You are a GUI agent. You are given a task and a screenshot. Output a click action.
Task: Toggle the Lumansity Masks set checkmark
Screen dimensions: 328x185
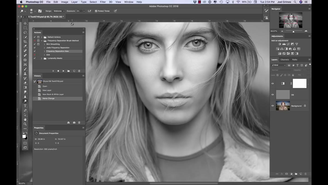pos(34,58)
